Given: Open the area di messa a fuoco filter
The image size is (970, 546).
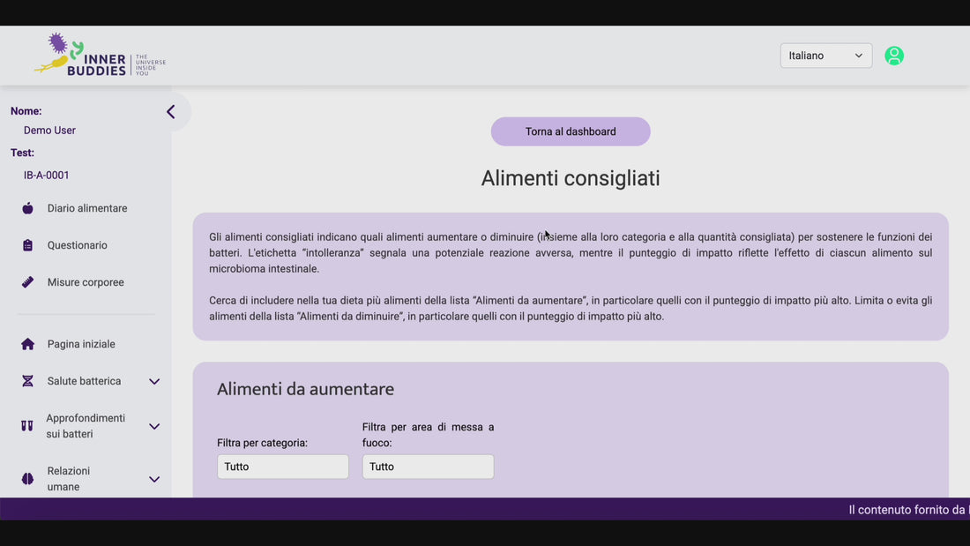Looking at the screenshot, I should (428, 467).
